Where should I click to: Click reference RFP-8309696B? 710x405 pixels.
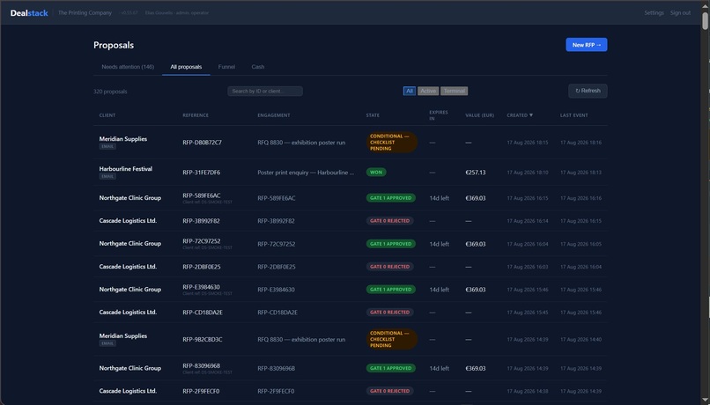coord(202,365)
